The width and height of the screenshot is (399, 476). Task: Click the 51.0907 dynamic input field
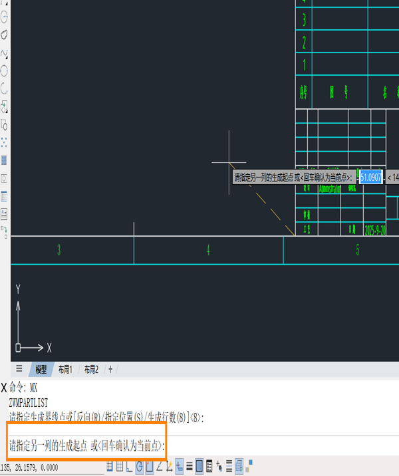(371, 178)
